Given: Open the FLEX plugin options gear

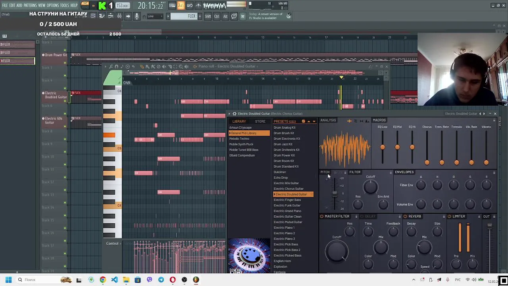Looking at the screenshot, I should click(x=235, y=114).
